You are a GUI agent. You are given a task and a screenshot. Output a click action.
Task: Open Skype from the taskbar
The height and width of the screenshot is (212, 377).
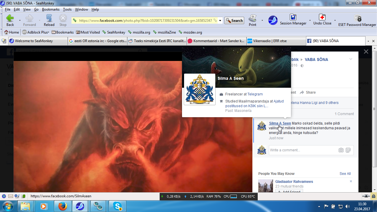click(117, 206)
